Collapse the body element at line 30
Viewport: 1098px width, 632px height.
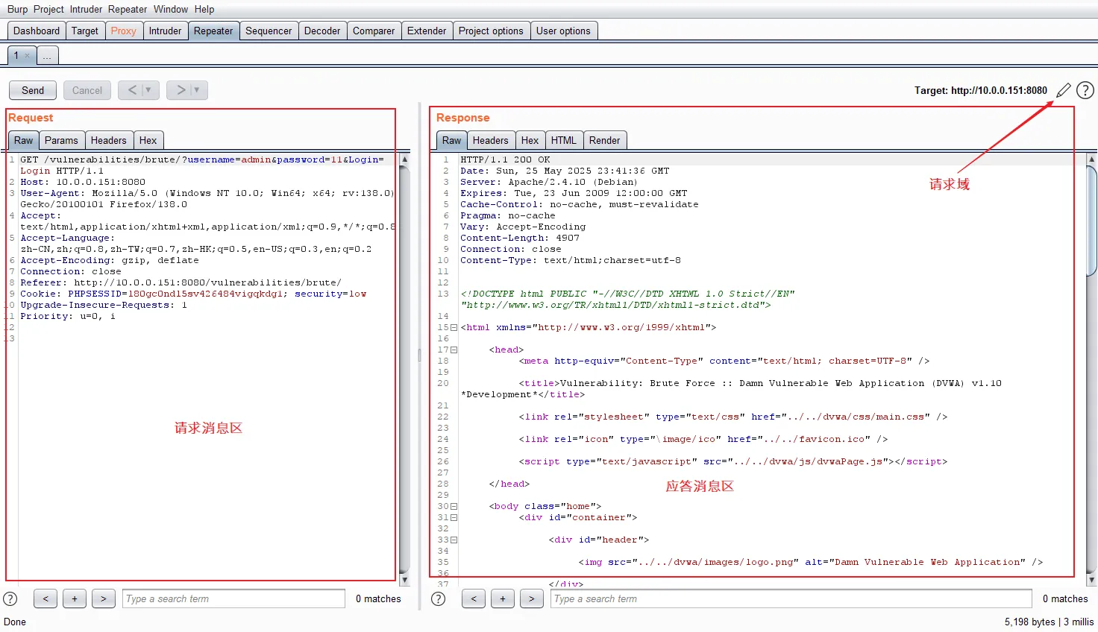point(454,506)
